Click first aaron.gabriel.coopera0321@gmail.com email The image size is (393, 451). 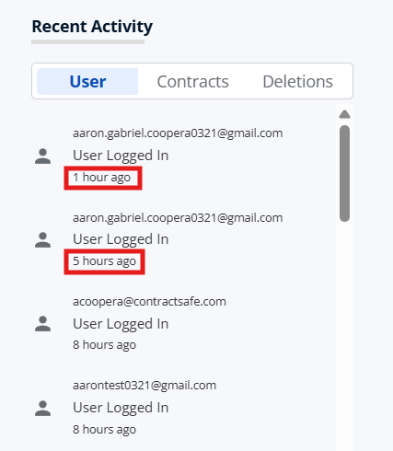(178, 133)
